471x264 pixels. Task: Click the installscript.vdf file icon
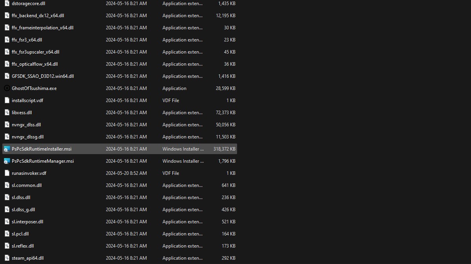click(x=7, y=101)
